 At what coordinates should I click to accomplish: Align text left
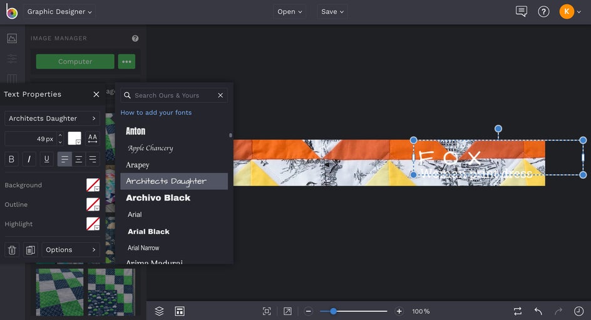tap(64, 159)
